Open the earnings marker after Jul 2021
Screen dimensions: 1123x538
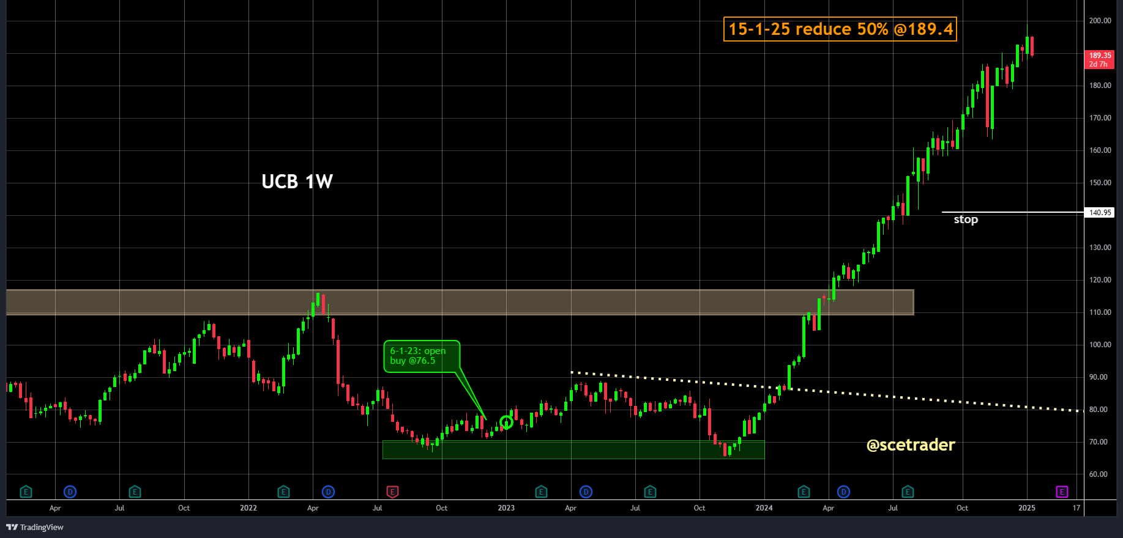(x=135, y=492)
